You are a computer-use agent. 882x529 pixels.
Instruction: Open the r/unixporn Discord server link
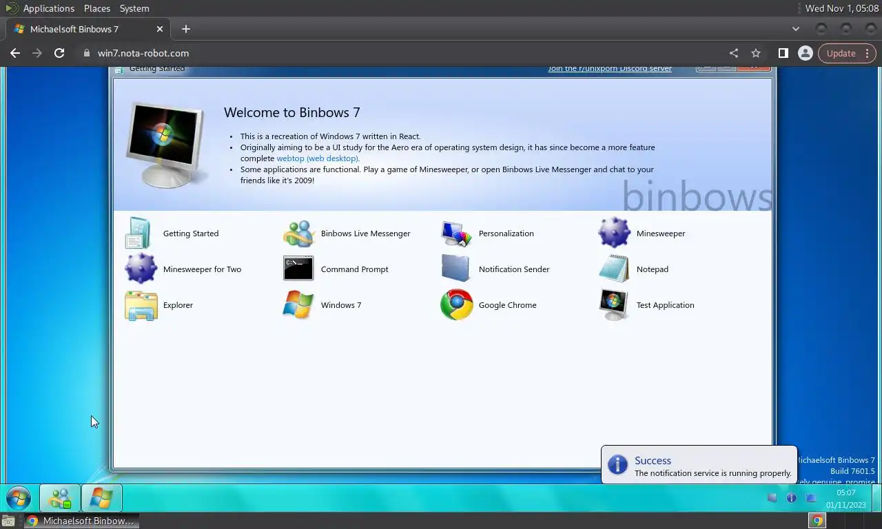(x=610, y=69)
